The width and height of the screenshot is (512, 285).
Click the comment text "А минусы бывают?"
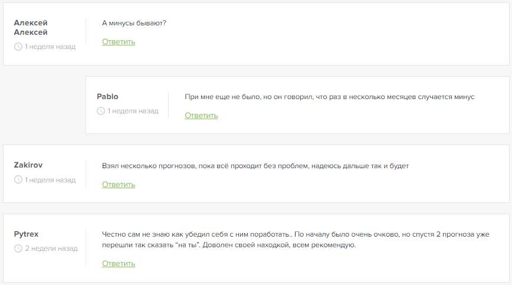pos(134,23)
